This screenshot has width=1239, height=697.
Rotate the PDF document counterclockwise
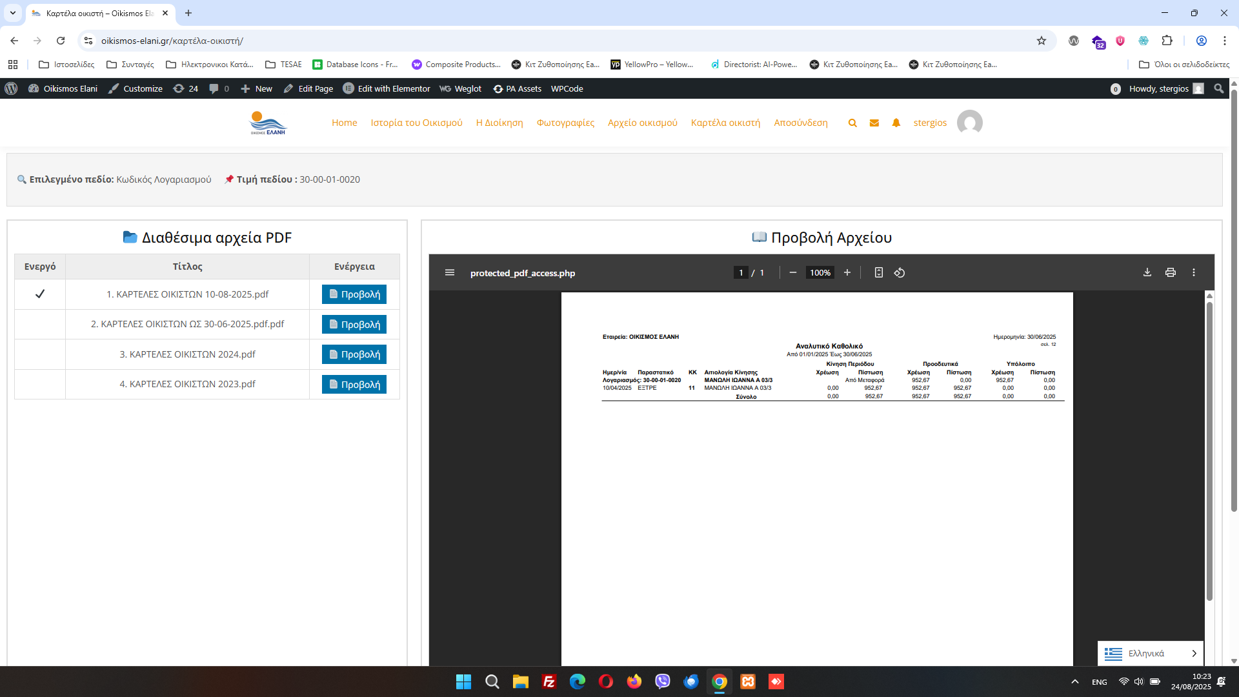[x=899, y=272]
